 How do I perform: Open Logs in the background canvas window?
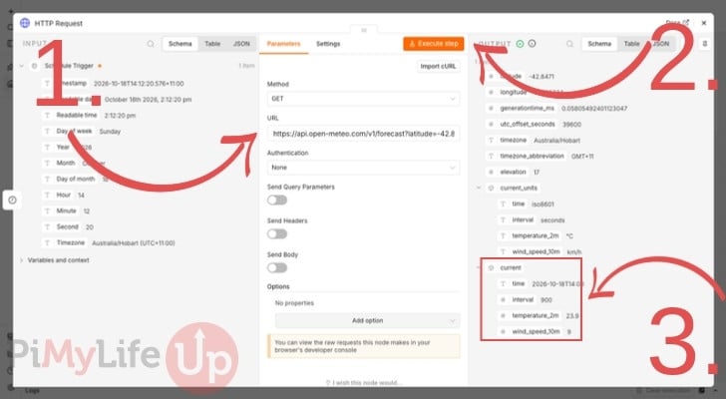(x=32, y=391)
